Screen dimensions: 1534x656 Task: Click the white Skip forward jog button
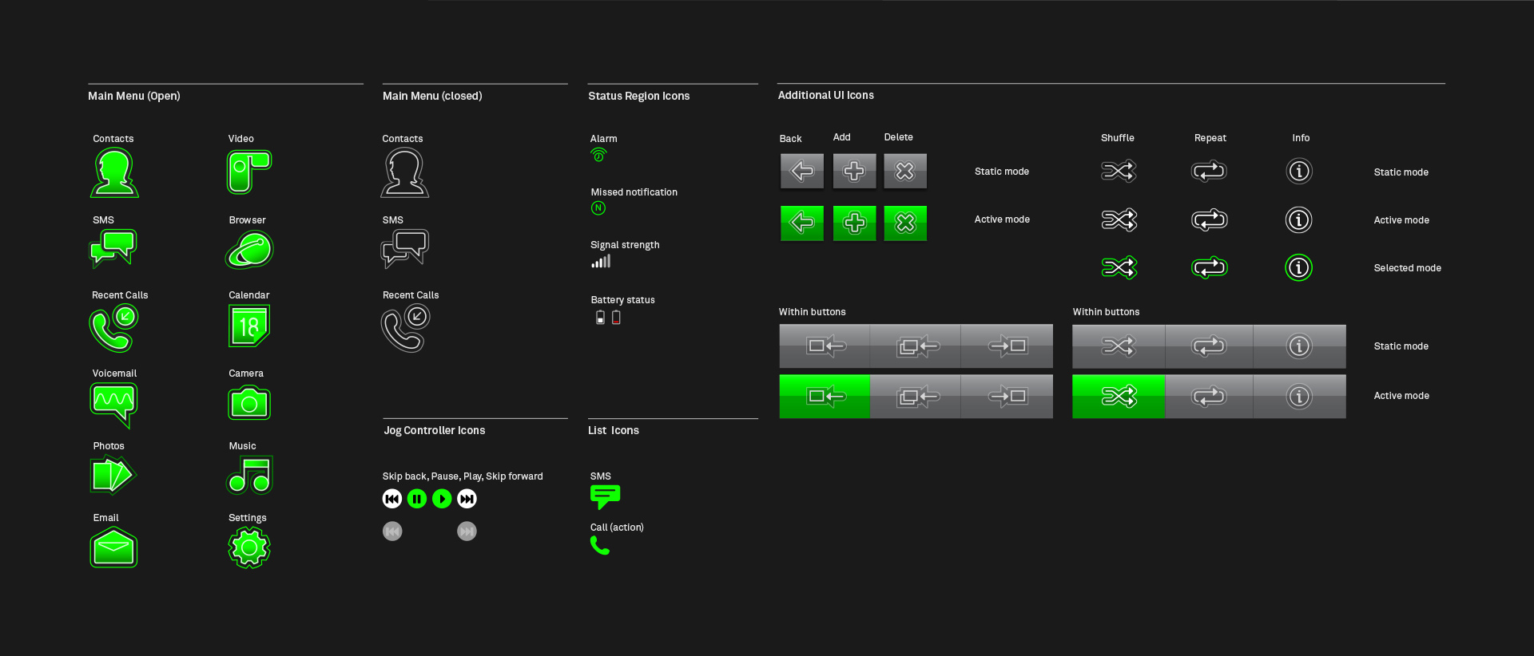pos(467,499)
